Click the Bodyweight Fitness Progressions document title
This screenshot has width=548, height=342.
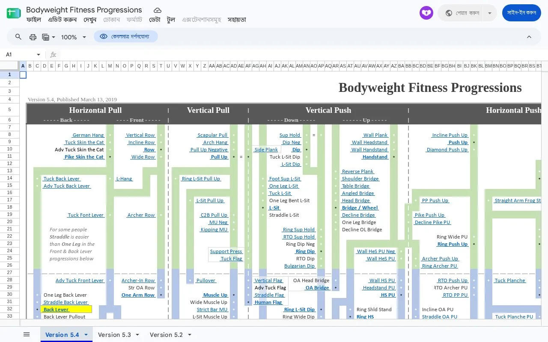pos(84,10)
